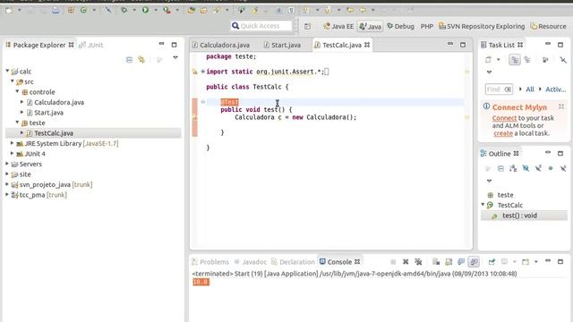Click the New file toolbar icon
573x322 pixels.
(x=9, y=10)
